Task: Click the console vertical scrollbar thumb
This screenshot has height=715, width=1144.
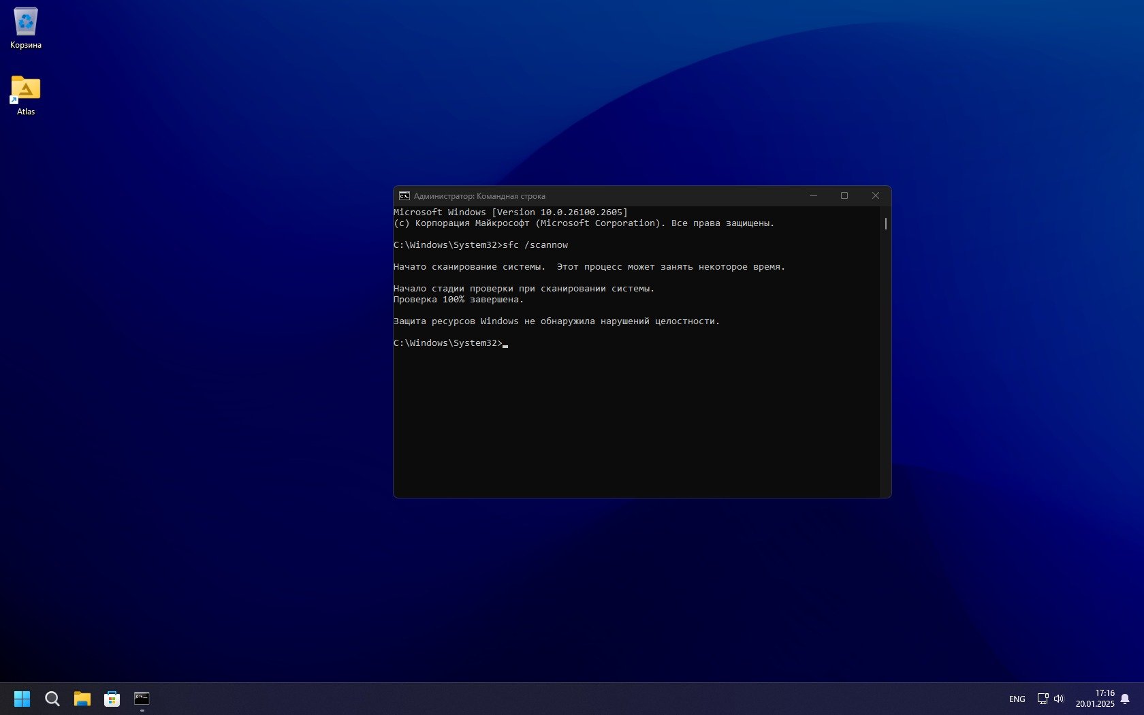Action: 885,223
